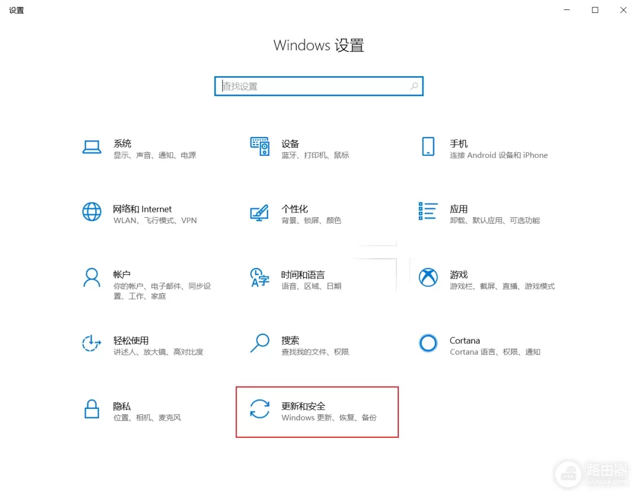Image resolution: width=638 pixels, height=498 pixels.
Task: Click the text 位置、相机、麦克风
Action: pos(147,418)
